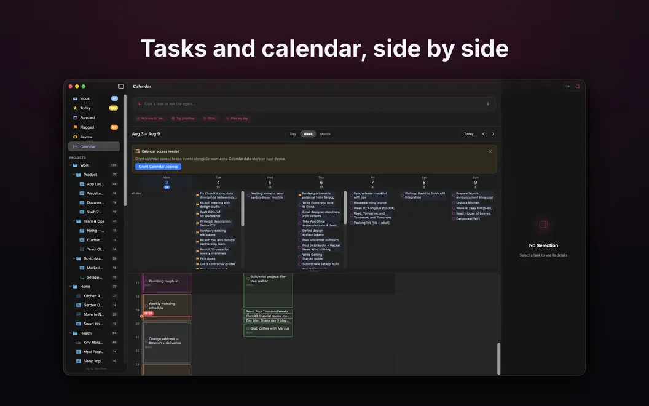Click the Swift 7... project icon

coord(82,212)
